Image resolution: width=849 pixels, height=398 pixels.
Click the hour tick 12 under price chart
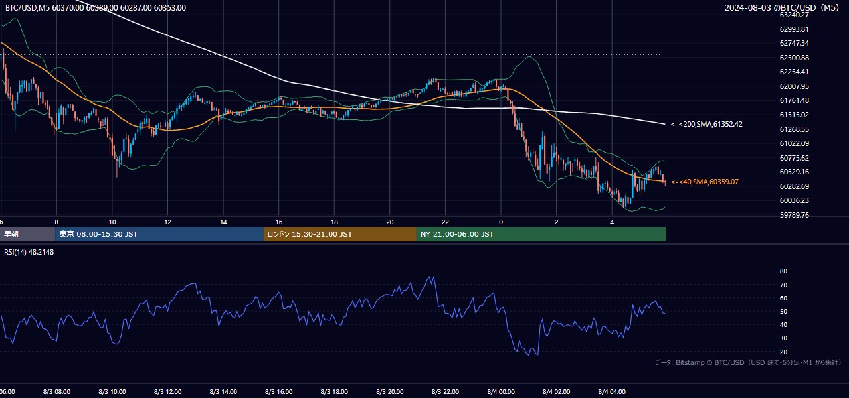coord(167,222)
